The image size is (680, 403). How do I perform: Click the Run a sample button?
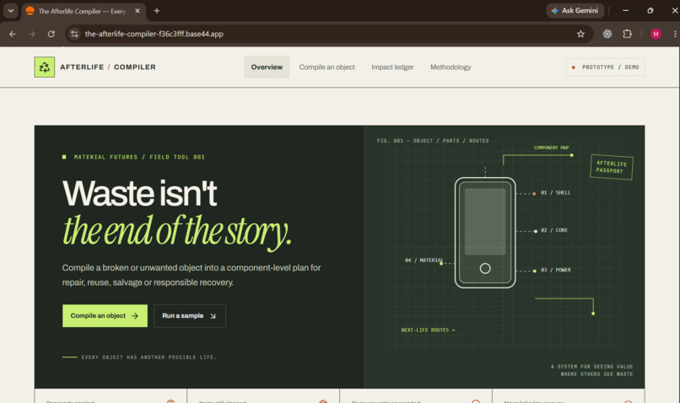tap(190, 315)
